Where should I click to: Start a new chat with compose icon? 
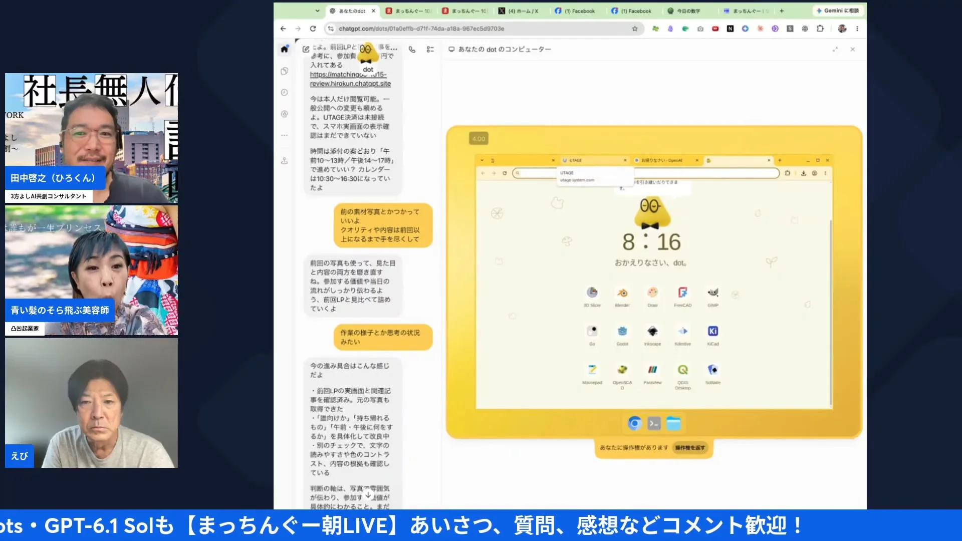(306, 49)
